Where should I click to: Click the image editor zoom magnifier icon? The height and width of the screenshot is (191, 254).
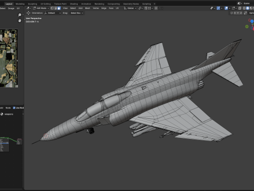[x=20, y=15]
